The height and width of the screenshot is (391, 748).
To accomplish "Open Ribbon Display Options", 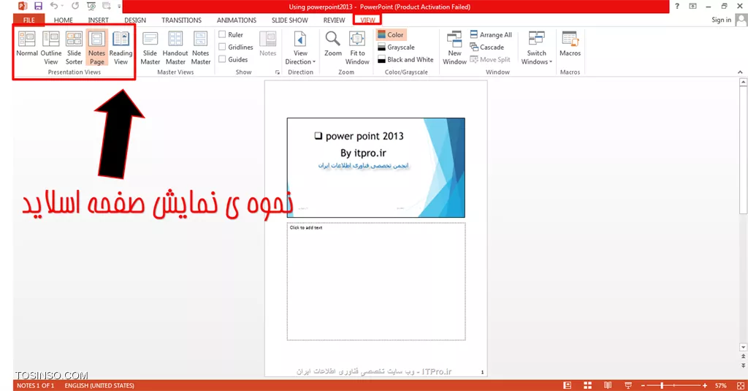I will 692,6.
